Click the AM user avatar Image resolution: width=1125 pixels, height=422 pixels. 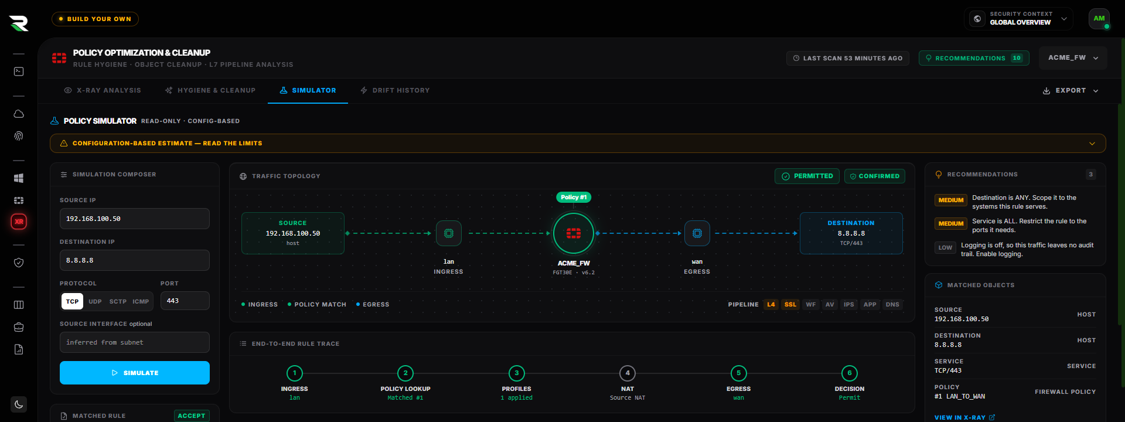(1099, 19)
